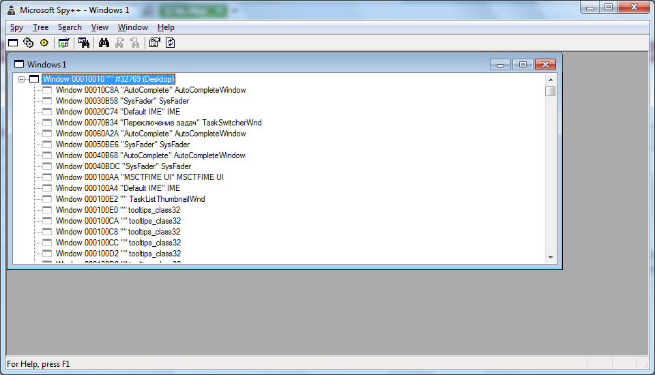This screenshot has width=655, height=375.
Task: Click the Find Window toolbar icon
Action: [x=84, y=42]
